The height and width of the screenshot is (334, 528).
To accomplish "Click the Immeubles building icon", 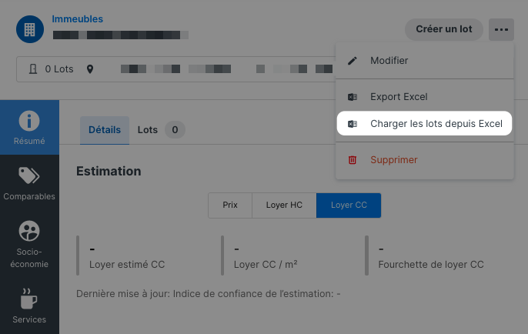I will (x=30, y=29).
